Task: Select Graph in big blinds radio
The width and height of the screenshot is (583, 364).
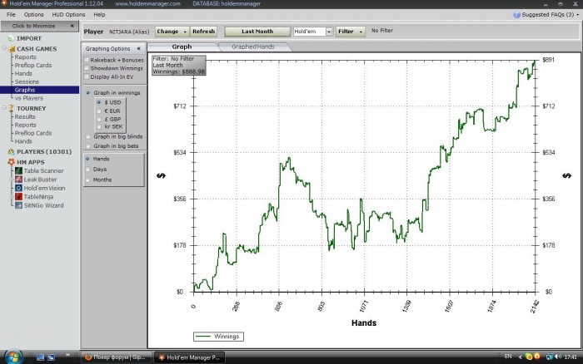Action: (87, 136)
